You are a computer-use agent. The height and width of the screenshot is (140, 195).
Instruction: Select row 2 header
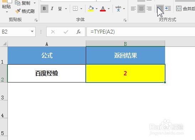4,73
